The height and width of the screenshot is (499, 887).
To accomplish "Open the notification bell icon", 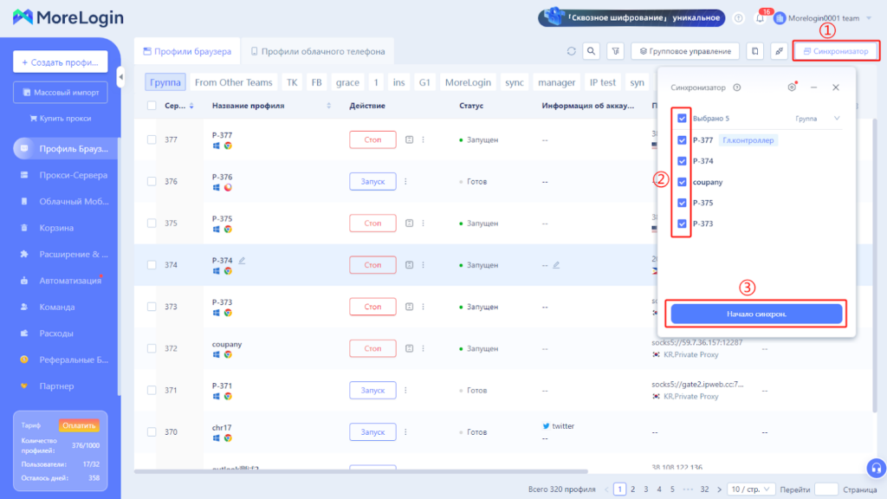I will [760, 18].
